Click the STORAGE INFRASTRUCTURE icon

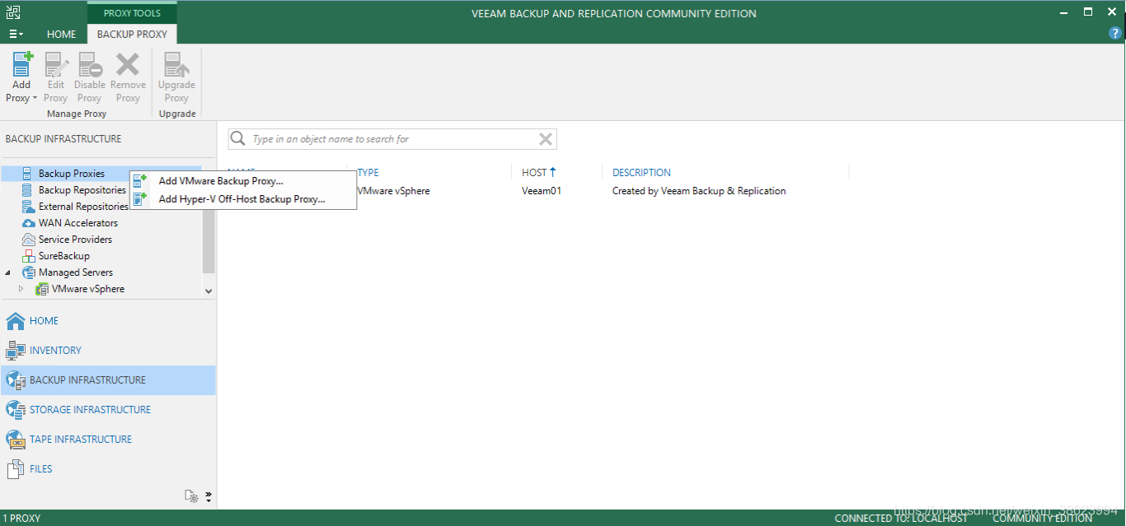pyautogui.click(x=16, y=410)
